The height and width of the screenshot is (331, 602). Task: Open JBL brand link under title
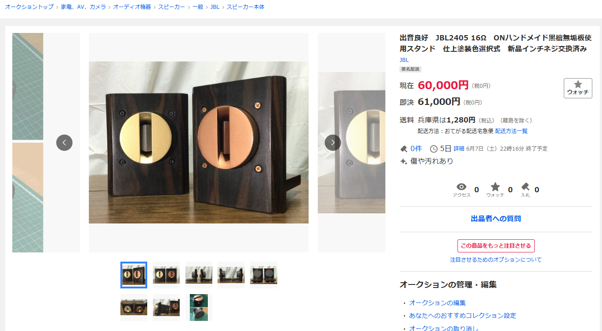pos(404,60)
